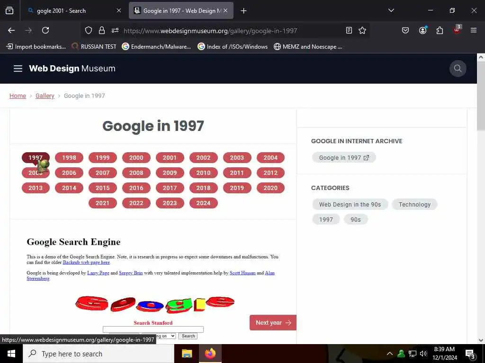The width and height of the screenshot is (485, 363).
Task: Select the 1998 year button
Action: coord(69,158)
